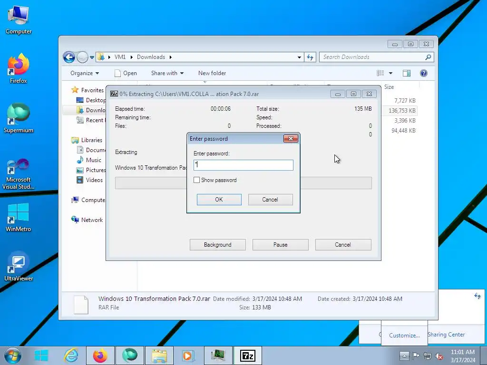Select the file row sized 7,727 KB

405,101
